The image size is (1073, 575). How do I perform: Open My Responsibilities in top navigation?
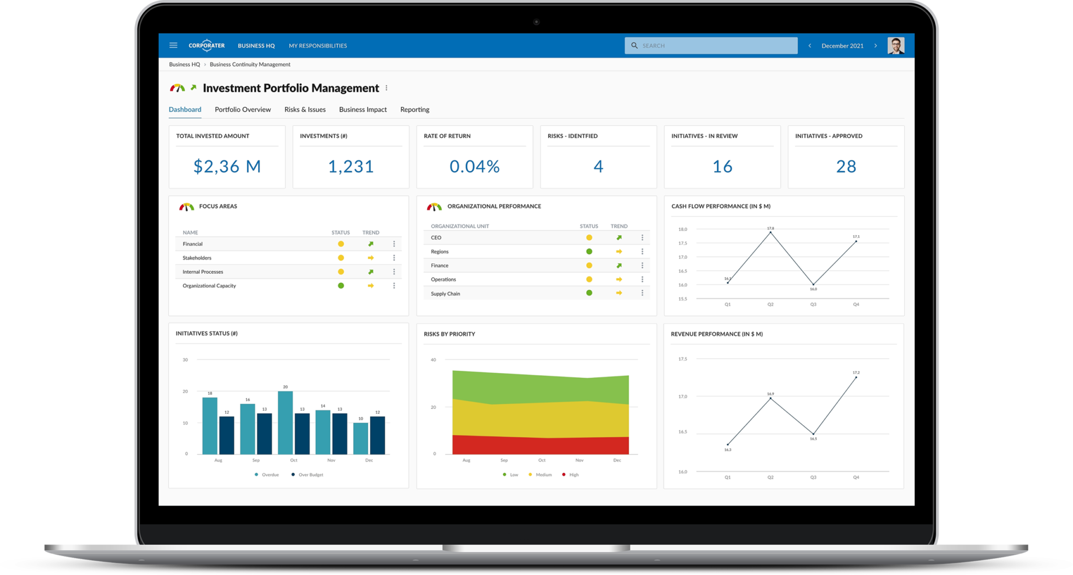coord(317,46)
